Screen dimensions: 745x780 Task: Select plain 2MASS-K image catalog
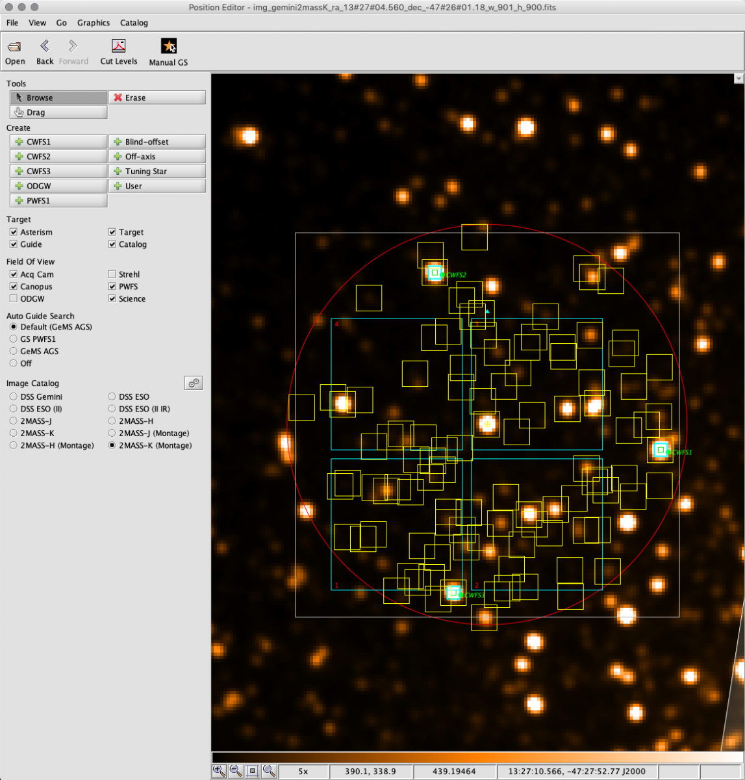point(14,434)
